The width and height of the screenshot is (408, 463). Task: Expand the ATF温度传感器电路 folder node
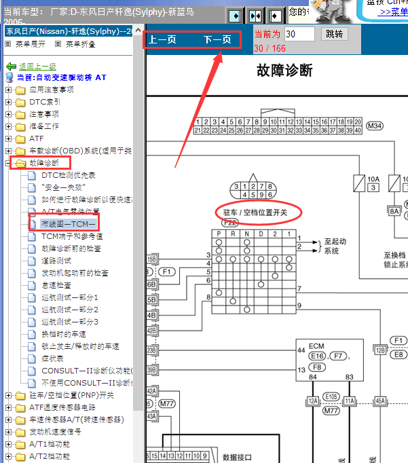[x=9, y=408]
